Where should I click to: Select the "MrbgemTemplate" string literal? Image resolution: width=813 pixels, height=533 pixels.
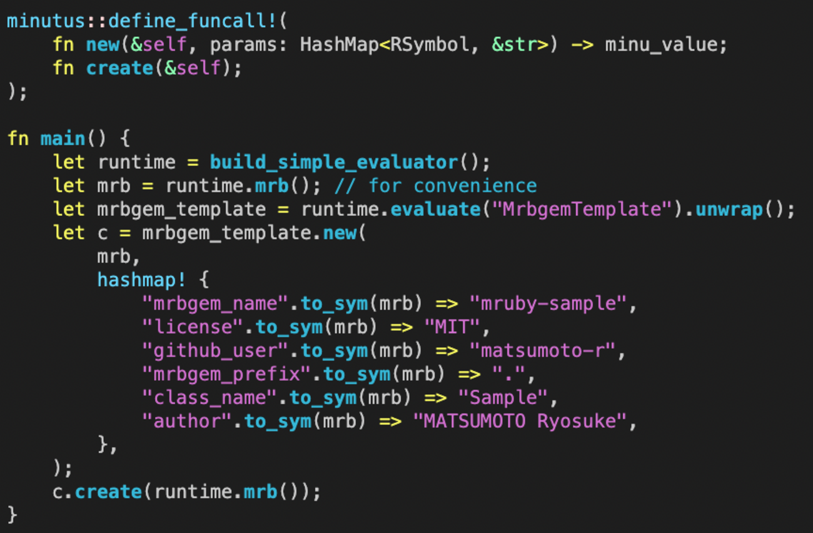582,209
